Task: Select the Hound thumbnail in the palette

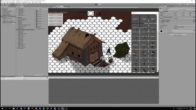Action: [x=153, y=19]
